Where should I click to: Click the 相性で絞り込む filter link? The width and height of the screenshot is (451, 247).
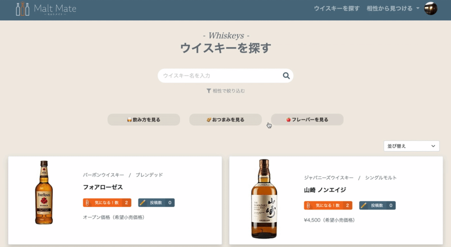click(x=225, y=91)
